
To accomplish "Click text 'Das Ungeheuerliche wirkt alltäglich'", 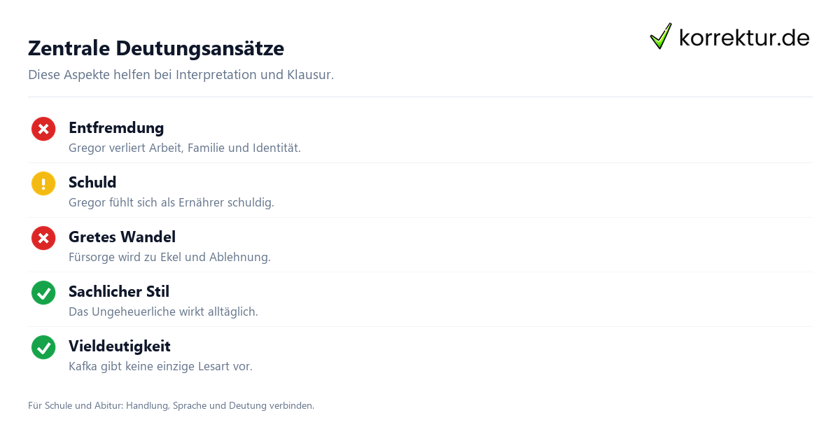I will 163,312.
